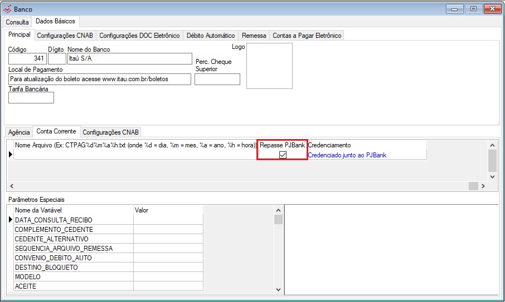This screenshot has width=505, height=302.
Task: Click the account grid's up scroll arrow
Action: point(492,145)
